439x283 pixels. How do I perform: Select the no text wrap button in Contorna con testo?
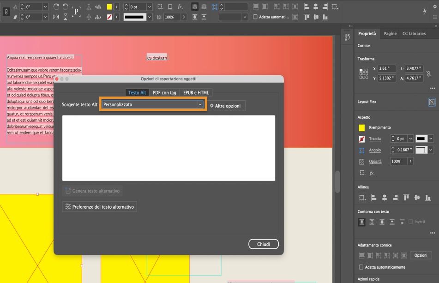coord(362,222)
